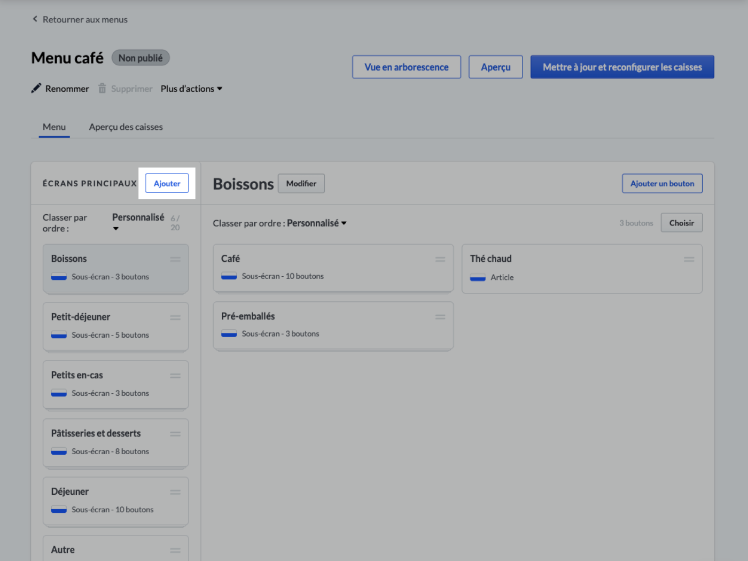Screen dimensions: 748x561
Task: Click the blue color swatch on Thé chaud card
Action: 478,277
